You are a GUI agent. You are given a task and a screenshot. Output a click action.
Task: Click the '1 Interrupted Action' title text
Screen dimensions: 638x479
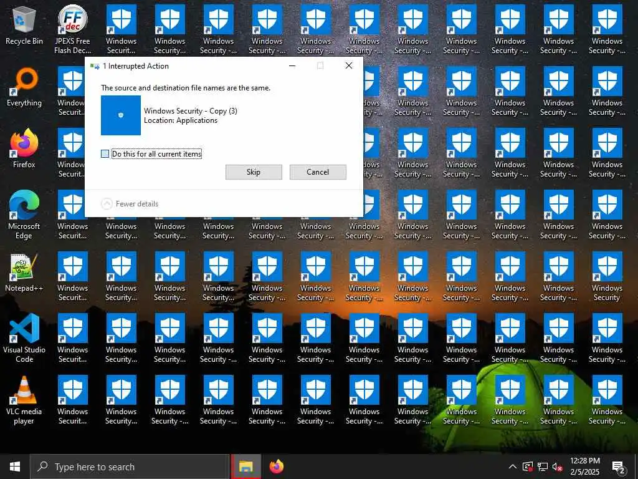tap(135, 66)
